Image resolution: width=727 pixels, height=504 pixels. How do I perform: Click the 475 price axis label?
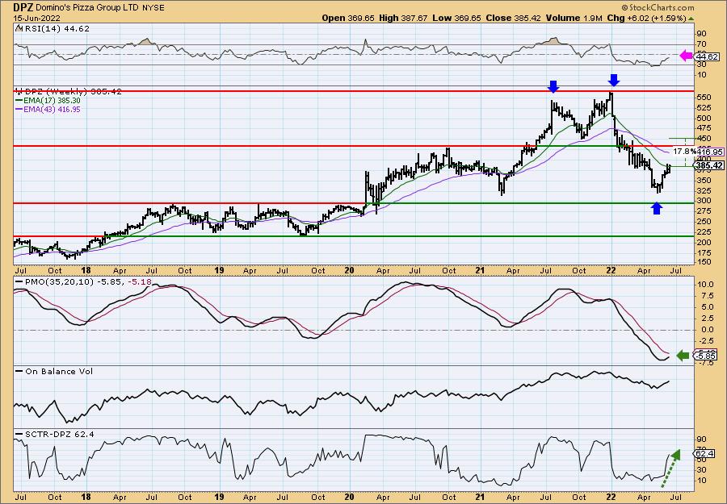pyautogui.click(x=703, y=128)
